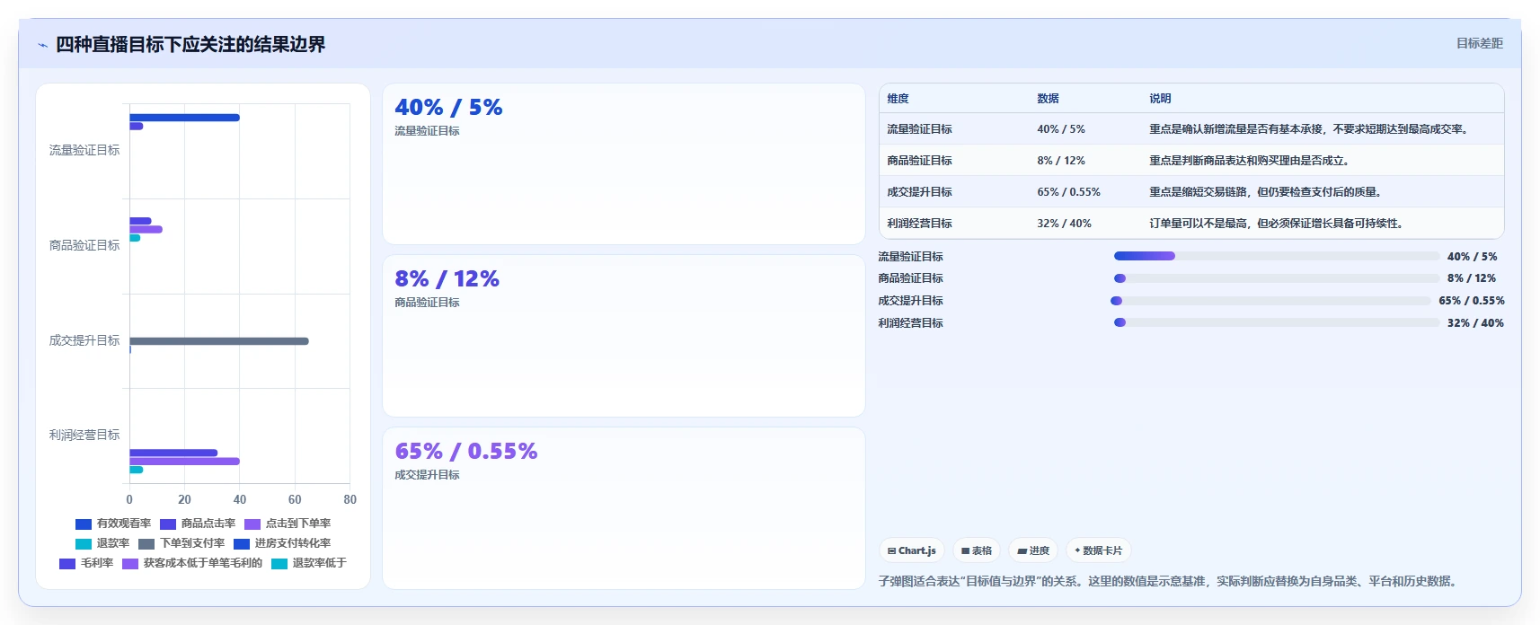Image resolution: width=1540 pixels, height=625 pixels.
Task: Click the Chart.js chip
Action: coord(911,550)
